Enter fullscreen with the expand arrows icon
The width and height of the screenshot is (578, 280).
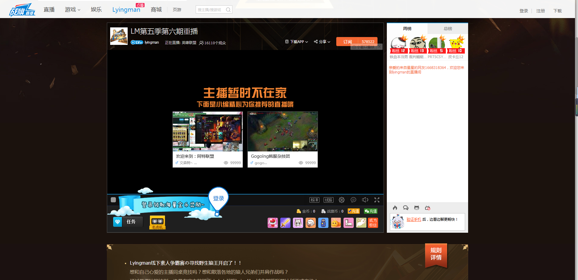(377, 200)
